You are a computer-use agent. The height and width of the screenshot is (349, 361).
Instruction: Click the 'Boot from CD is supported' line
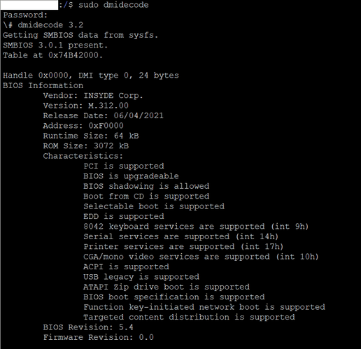point(146,197)
